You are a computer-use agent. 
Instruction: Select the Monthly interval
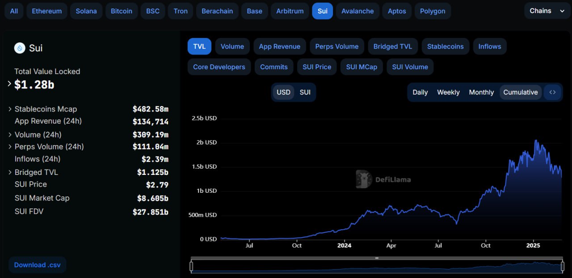(x=481, y=92)
